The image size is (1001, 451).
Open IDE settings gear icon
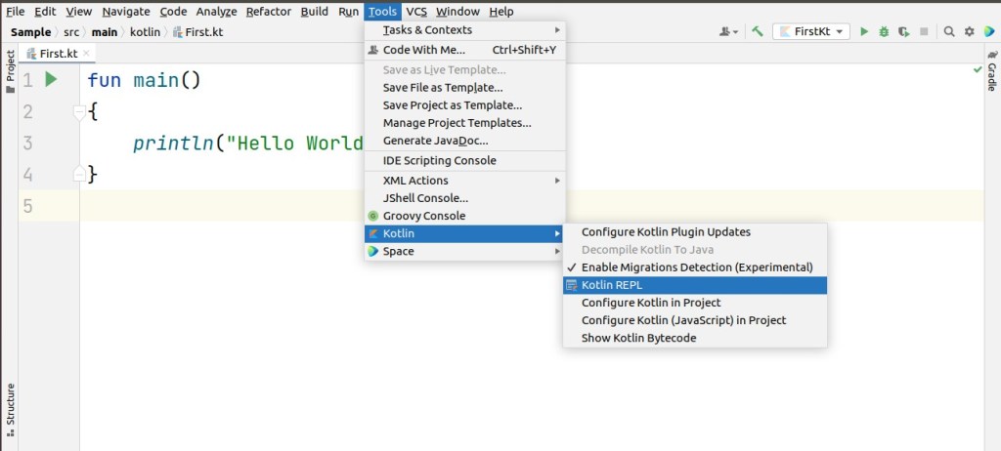tap(970, 31)
